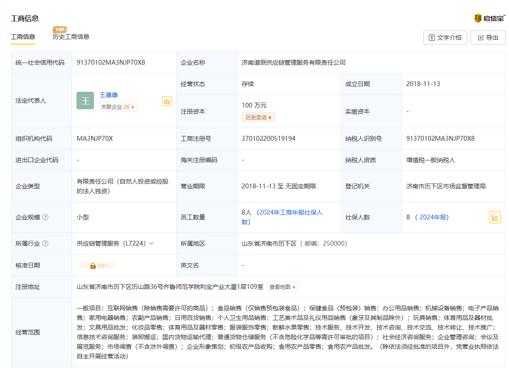Open legal representative 王康康 link
The width and height of the screenshot is (509, 368).
click(x=109, y=95)
